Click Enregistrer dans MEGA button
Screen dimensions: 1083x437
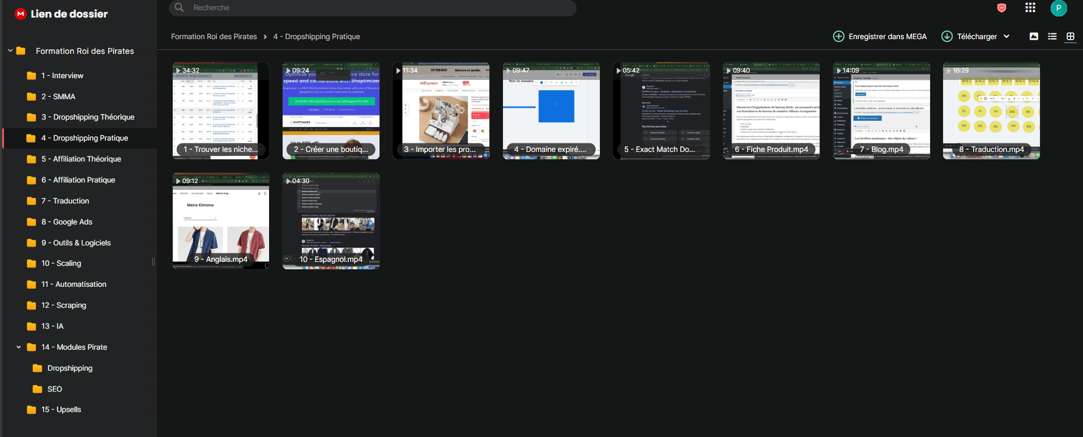pyautogui.click(x=880, y=36)
